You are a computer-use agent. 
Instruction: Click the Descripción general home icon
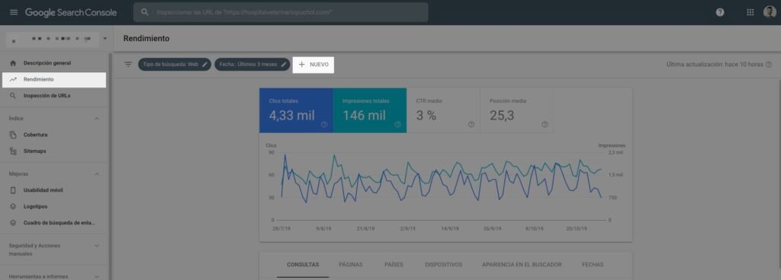click(14, 63)
